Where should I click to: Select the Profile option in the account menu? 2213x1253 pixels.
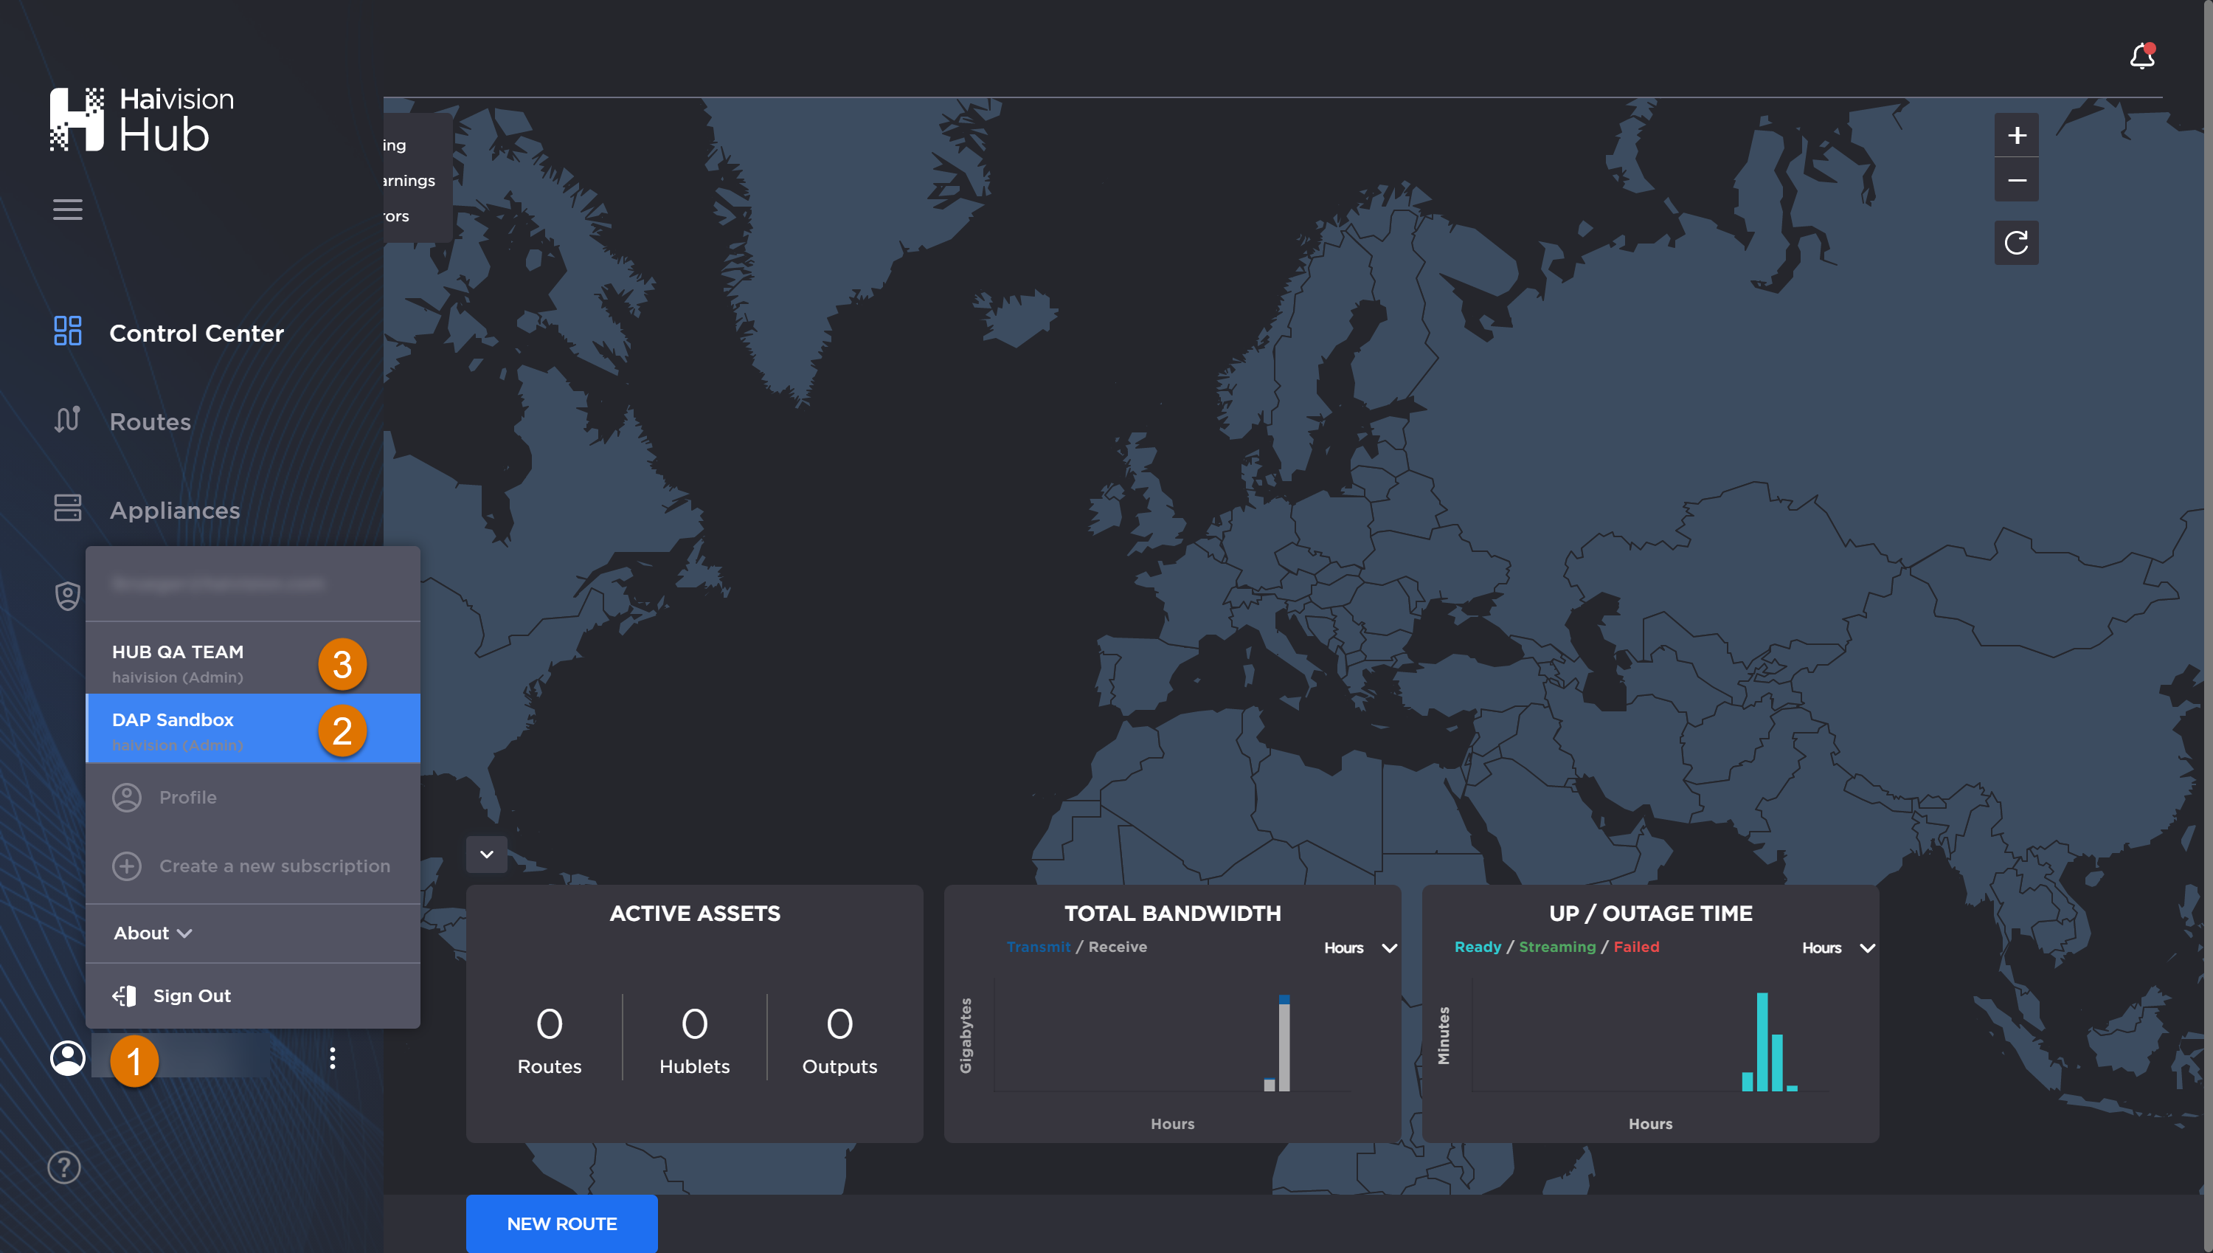point(187,797)
